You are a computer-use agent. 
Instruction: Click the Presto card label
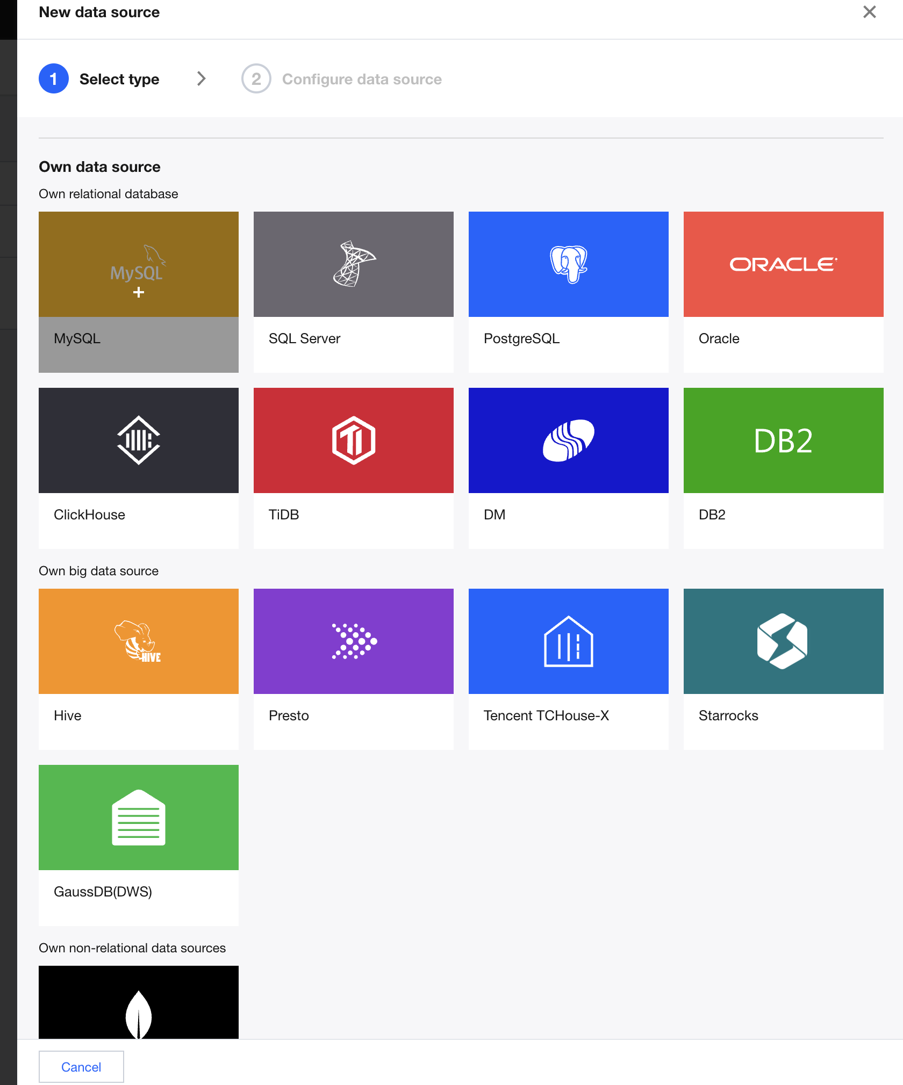289,715
